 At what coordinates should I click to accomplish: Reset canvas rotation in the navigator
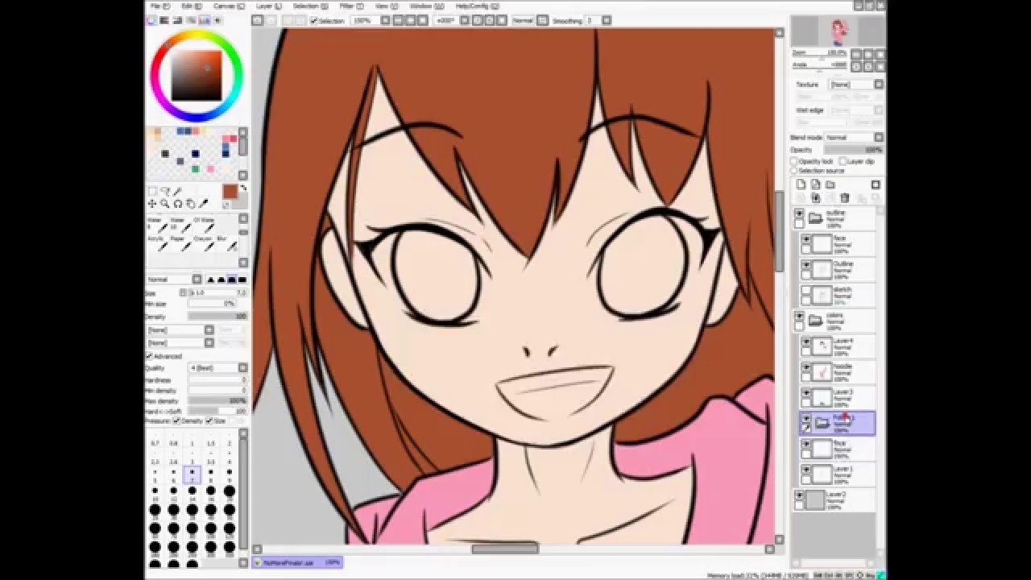pyautogui.click(x=880, y=67)
